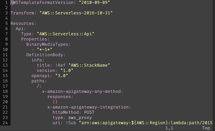Screen dimensions: 215x131
Task: Click the !Ref tag on the title line
Action: point(60,65)
